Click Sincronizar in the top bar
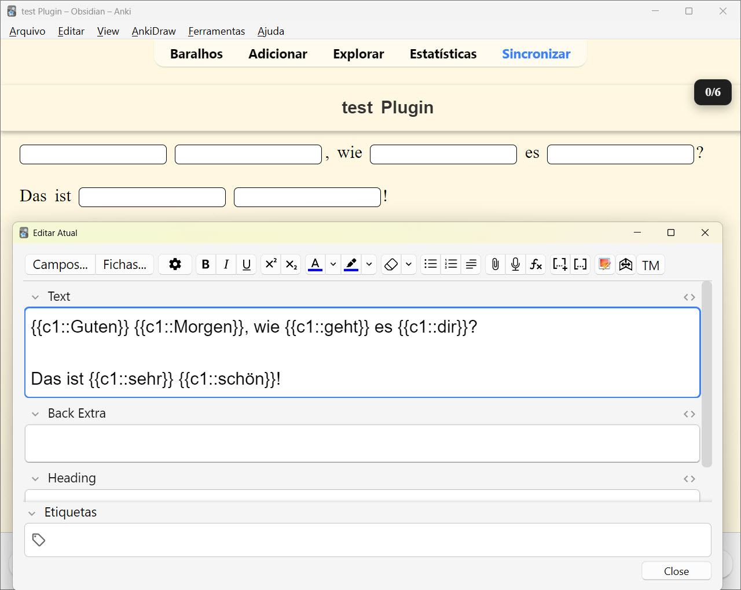741x590 pixels. (536, 54)
